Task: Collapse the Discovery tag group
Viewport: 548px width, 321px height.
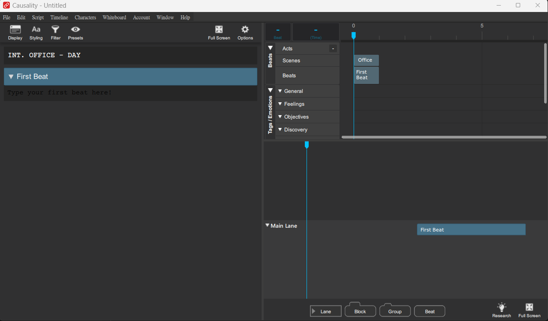Action: [x=280, y=130]
